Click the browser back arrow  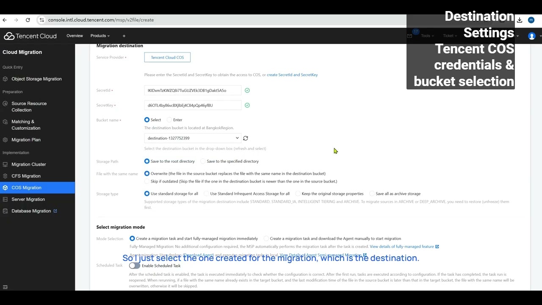[x=5, y=20]
